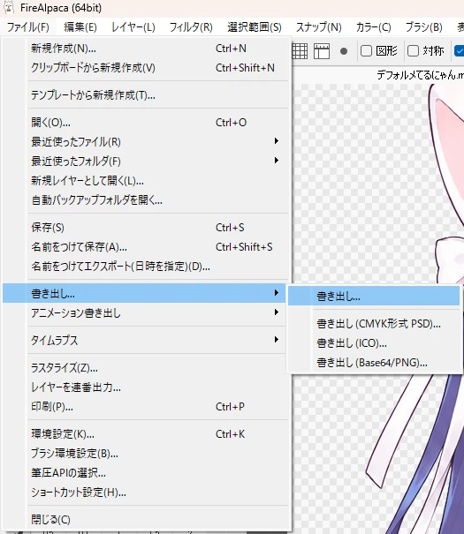Open the スナップ(N) menu
Image resolution: width=464 pixels, height=534 pixels.
click(318, 26)
